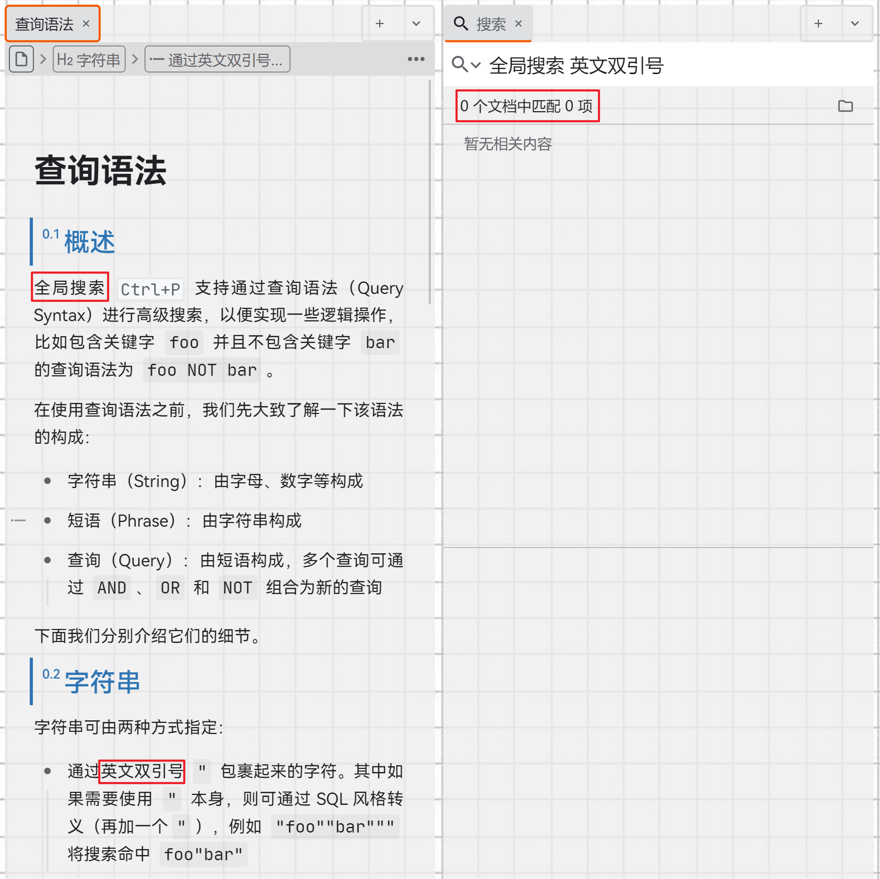Image resolution: width=880 pixels, height=879 pixels.
Task: Click the AND inline code keyword
Action: (x=112, y=588)
